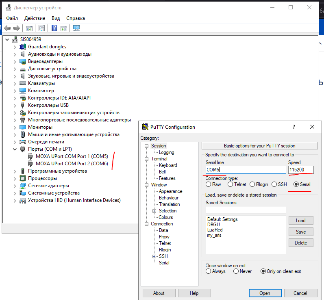The width and height of the screenshot is (324, 303).
Task: Expand the Программные устройства node
Action: click(x=15, y=171)
